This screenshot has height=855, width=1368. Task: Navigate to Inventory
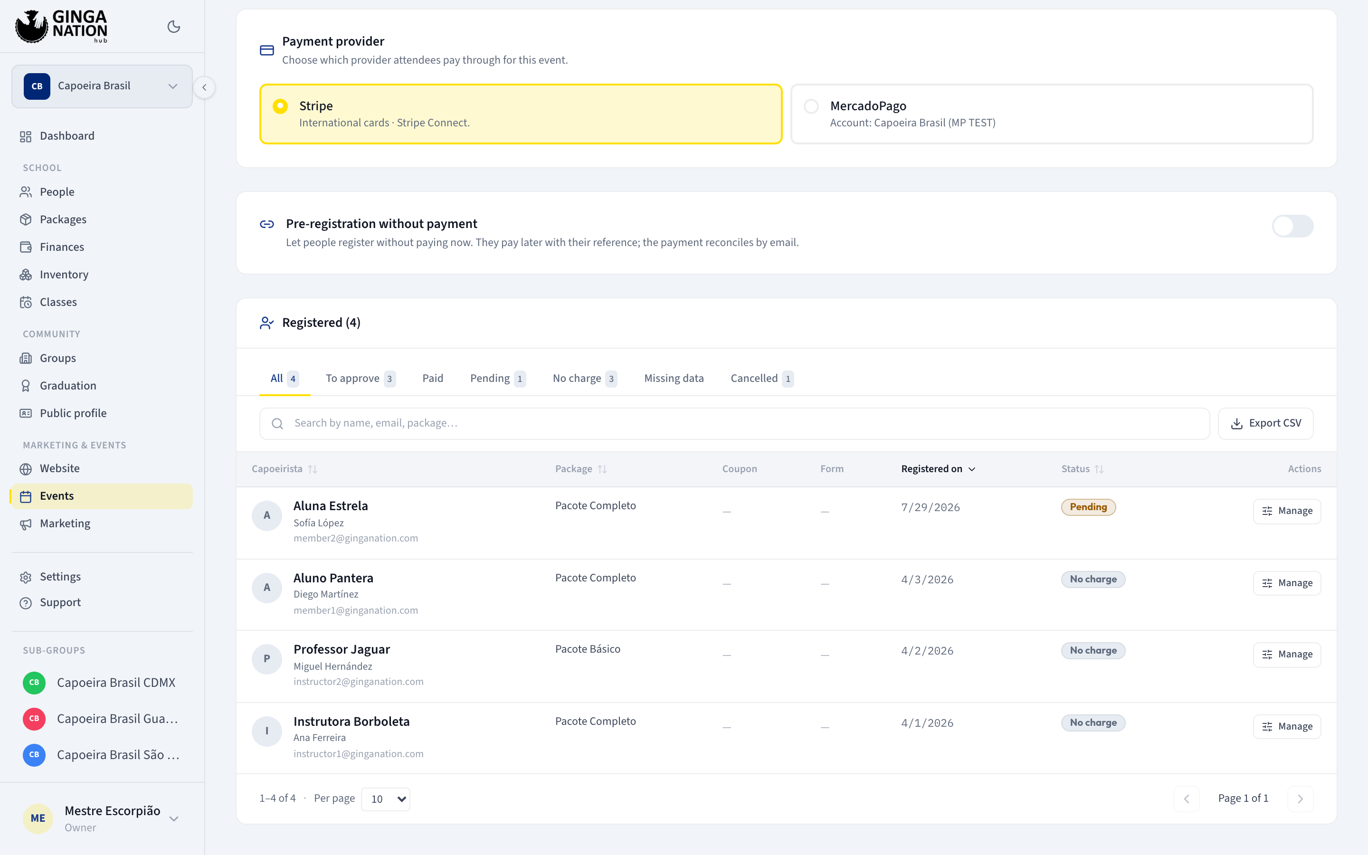coord(102,274)
